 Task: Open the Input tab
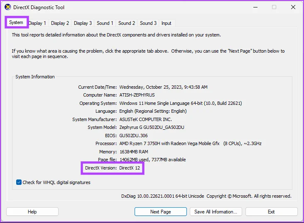pos(167,23)
